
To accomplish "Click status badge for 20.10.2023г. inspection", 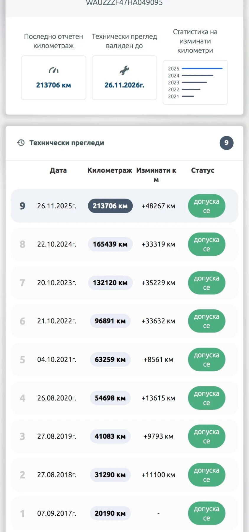I will pyautogui.click(x=206, y=283).
